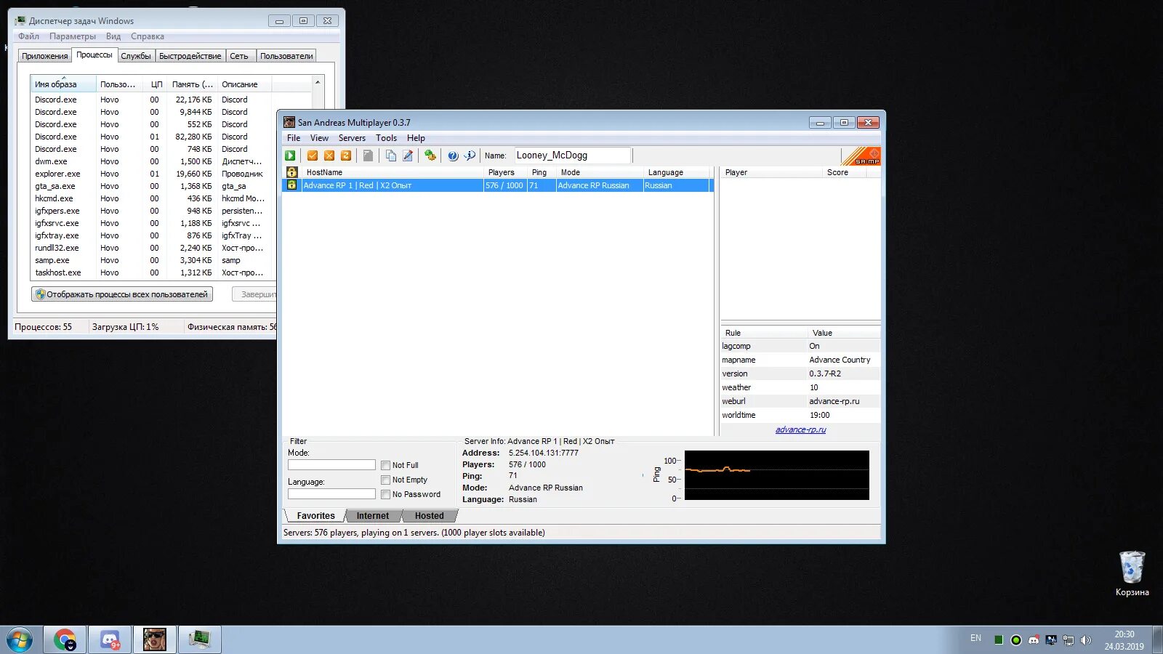Click the lock icon column header in server list
The image size is (1163, 654).
click(291, 172)
